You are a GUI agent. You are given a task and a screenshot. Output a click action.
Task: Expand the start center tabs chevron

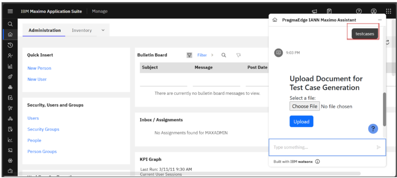(x=103, y=30)
